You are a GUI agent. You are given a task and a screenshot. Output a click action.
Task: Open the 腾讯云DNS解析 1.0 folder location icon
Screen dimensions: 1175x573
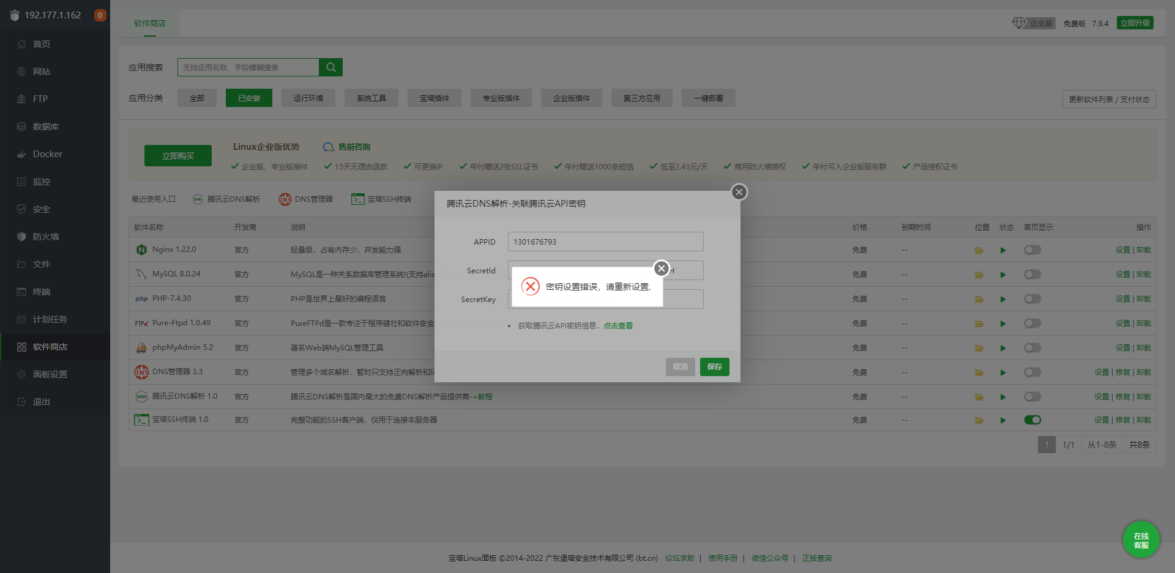pyautogui.click(x=979, y=397)
